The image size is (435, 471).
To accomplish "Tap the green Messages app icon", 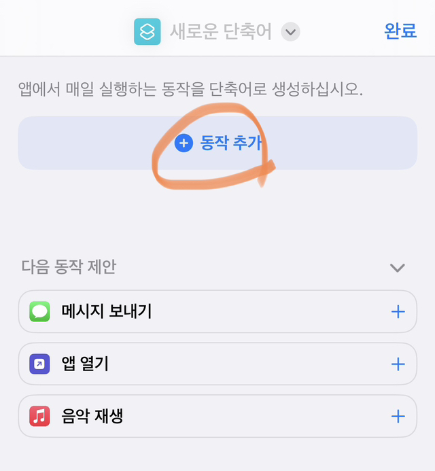I will point(39,311).
